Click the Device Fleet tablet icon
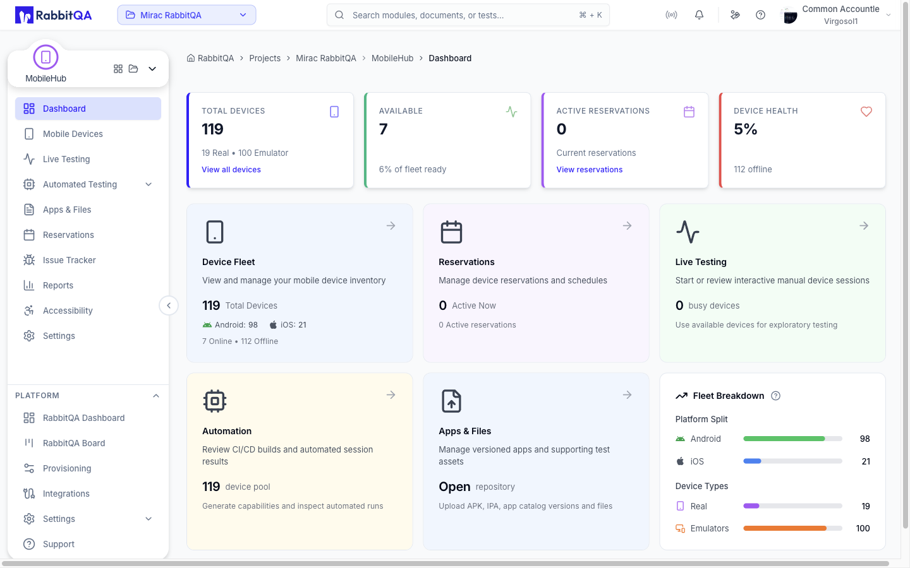Screen dimensions: 910x568 pyautogui.click(x=215, y=232)
